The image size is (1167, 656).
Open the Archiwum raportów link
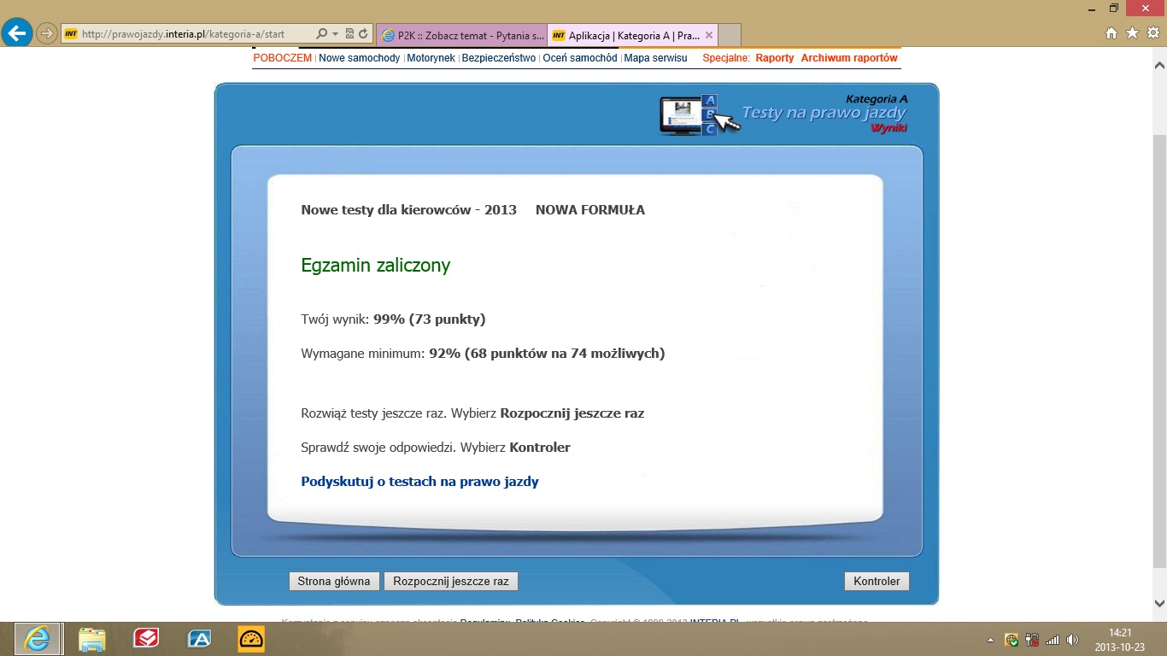click(849, 58)
